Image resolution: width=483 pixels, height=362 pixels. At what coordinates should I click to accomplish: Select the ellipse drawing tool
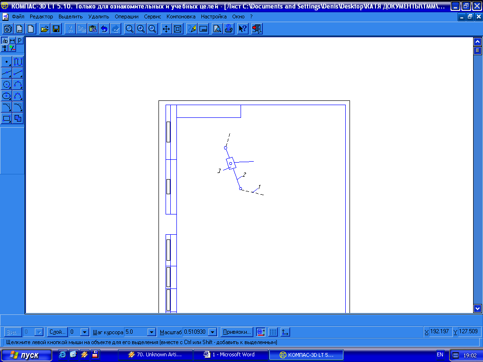click(x=7, y=96)
